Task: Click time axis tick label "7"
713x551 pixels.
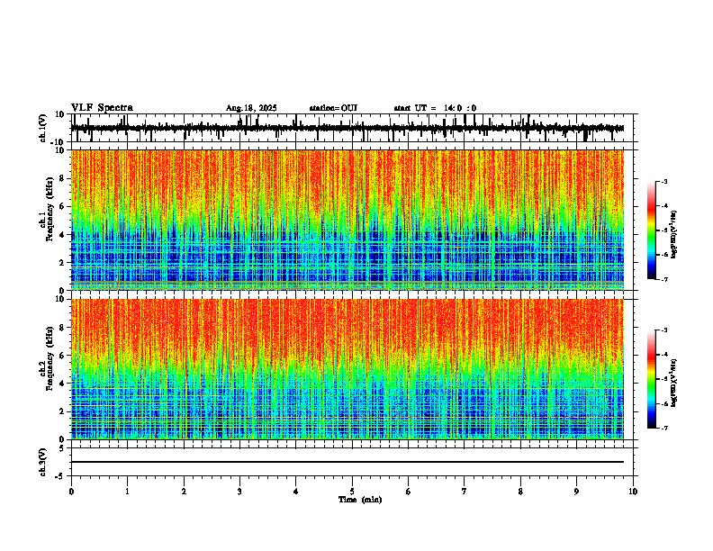Action: point(465,492)
